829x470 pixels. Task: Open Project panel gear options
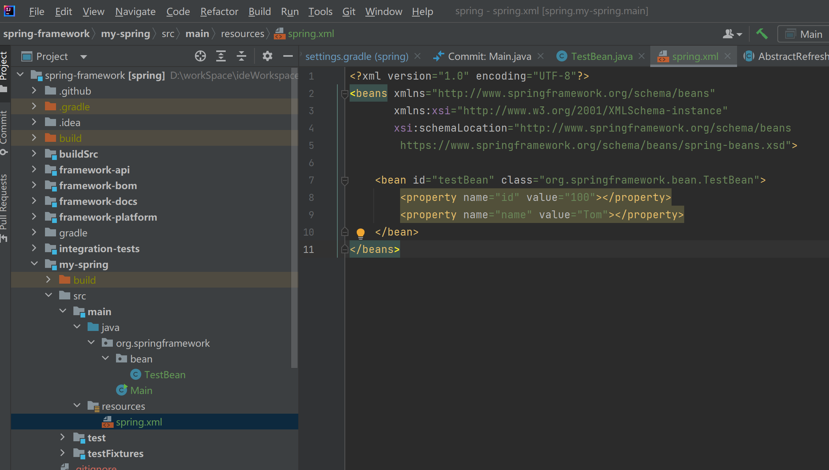(268, 56)
